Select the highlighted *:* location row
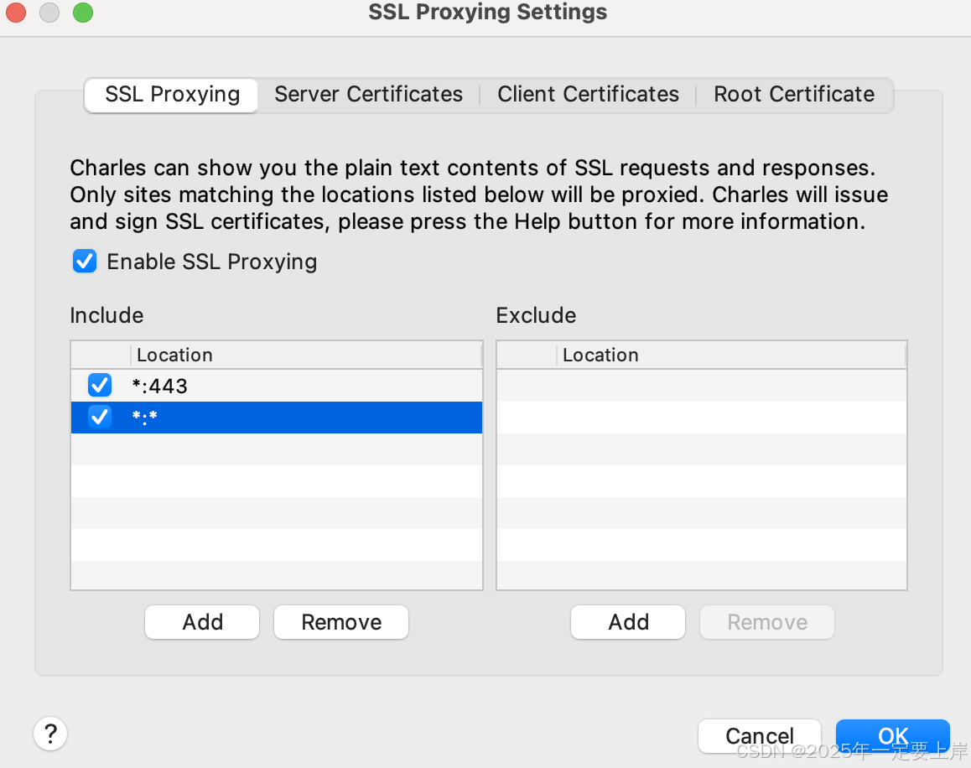 click(277, 418)
